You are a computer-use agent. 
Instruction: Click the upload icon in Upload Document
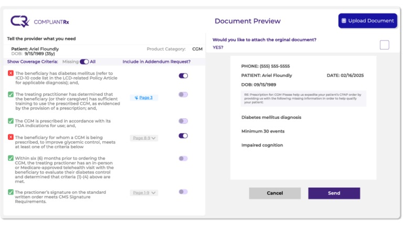(344, 21)
